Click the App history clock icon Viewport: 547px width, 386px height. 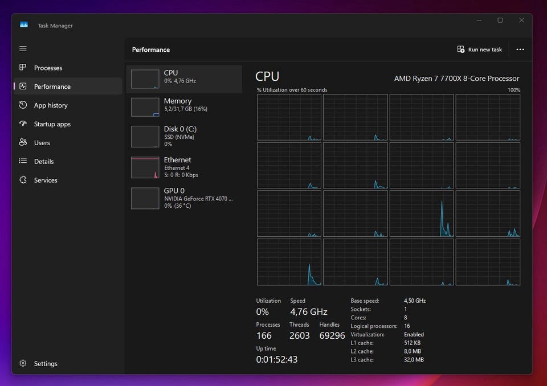(23, 105)
